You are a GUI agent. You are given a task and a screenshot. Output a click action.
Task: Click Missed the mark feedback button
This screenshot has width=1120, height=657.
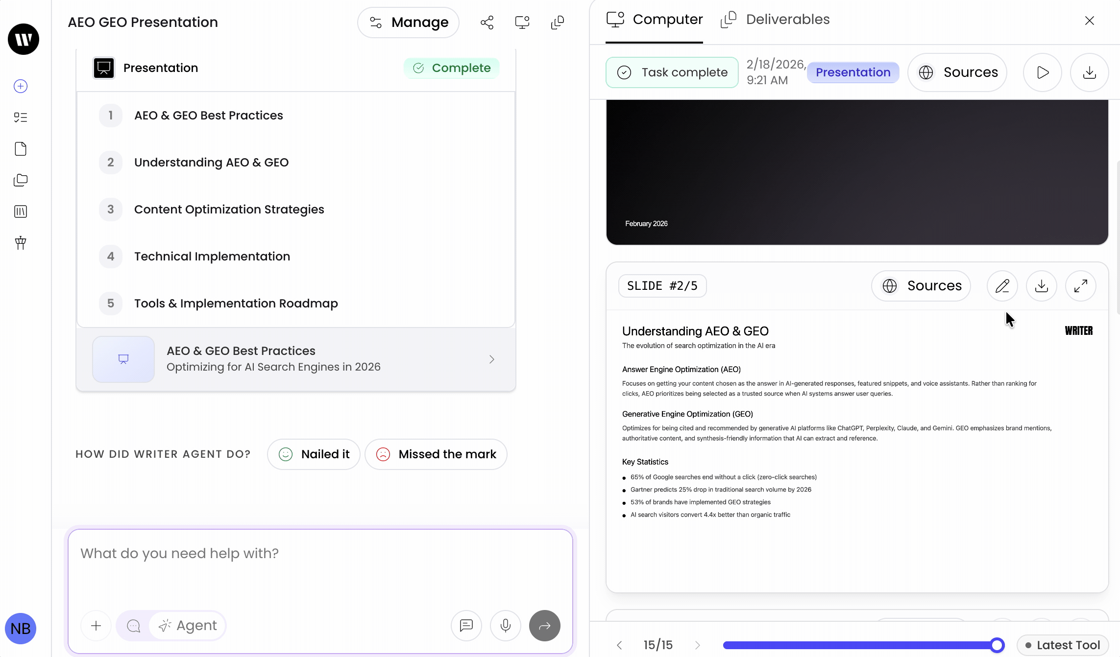coord(436,454)
